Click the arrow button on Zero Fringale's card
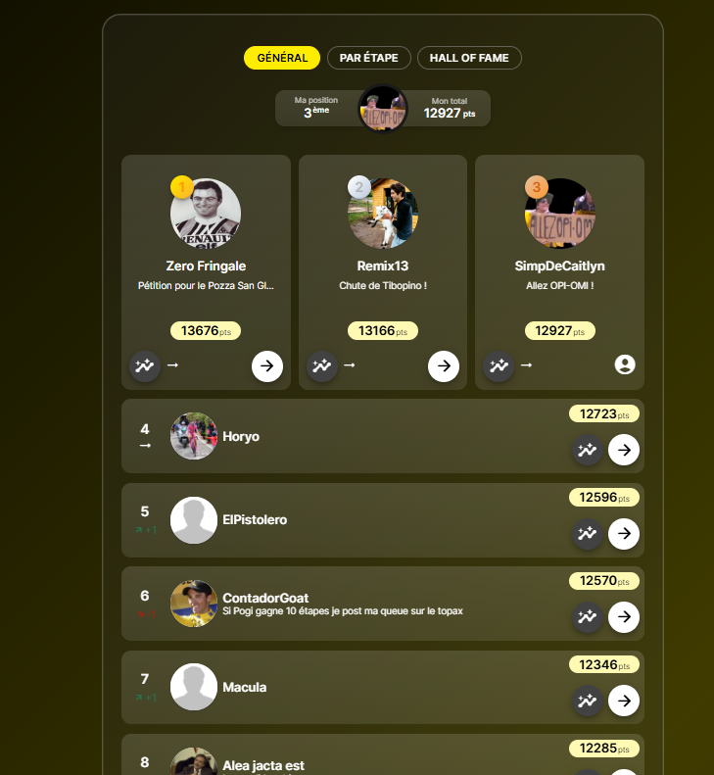714x775 pixels. click(x=267, y=366)
